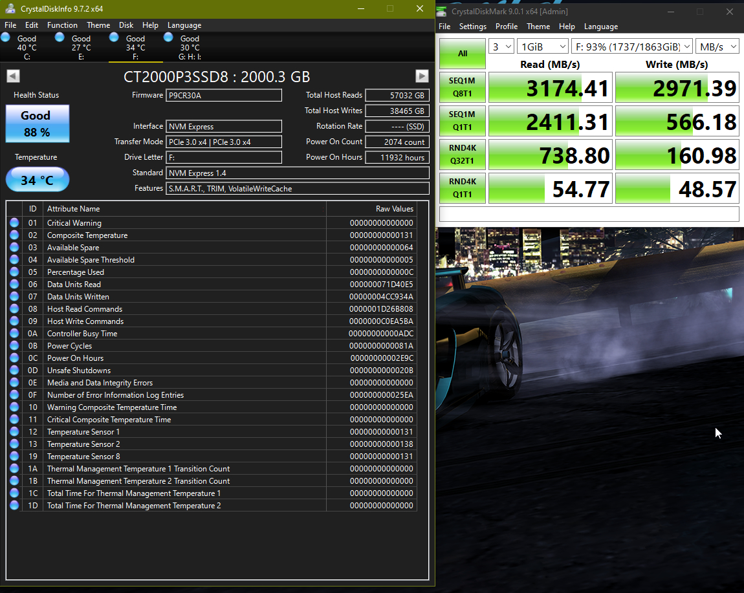Click the status dot for Data Units Read
The width and height of the screenshot is (744, 593).
click(14, 284)
